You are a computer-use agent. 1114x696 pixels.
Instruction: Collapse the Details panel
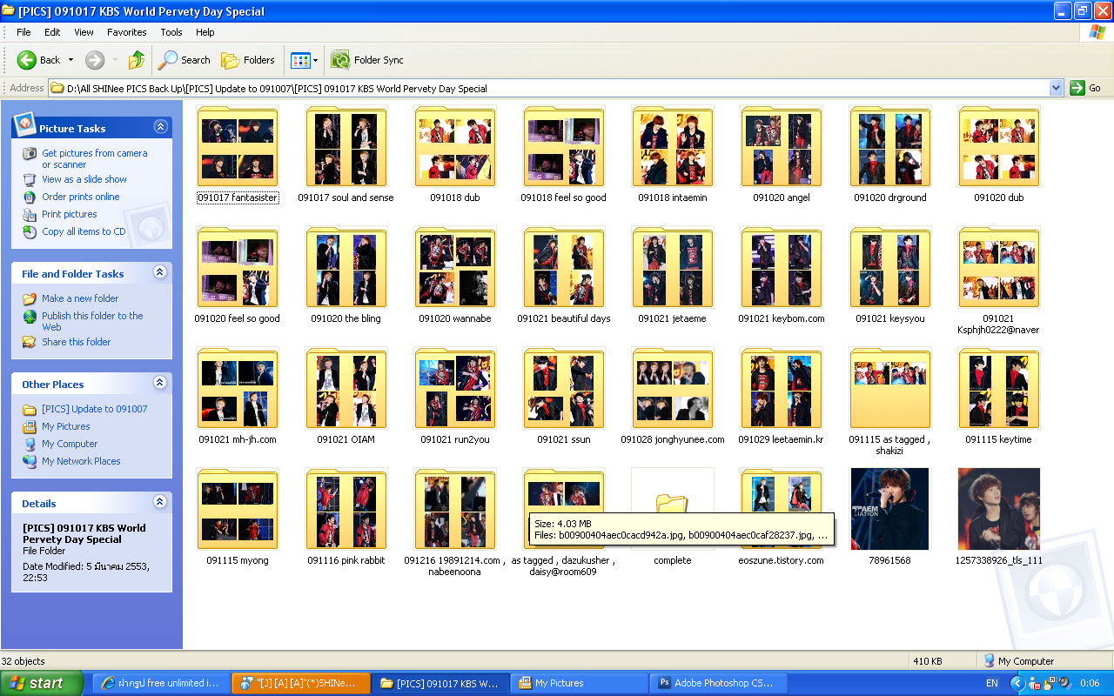160,502
